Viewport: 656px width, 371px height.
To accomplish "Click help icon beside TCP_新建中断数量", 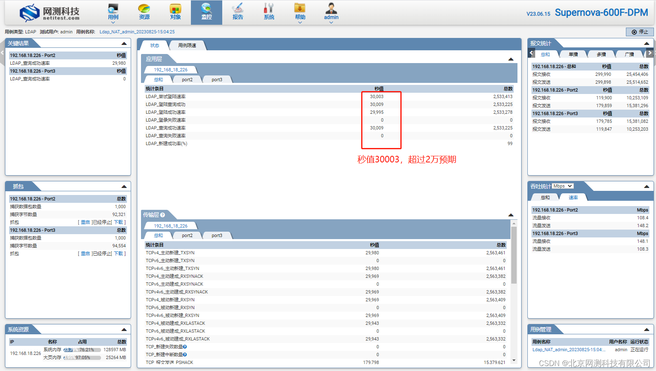I will pyautogui.click(x=185, y=355).
